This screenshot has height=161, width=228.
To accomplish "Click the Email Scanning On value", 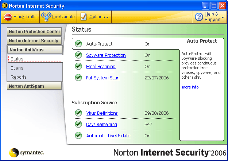I will click(x=147, y=67).
